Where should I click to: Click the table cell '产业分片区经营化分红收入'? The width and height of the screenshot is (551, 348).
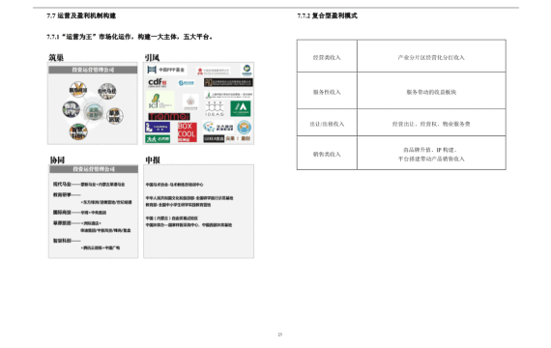click(431, 57)
